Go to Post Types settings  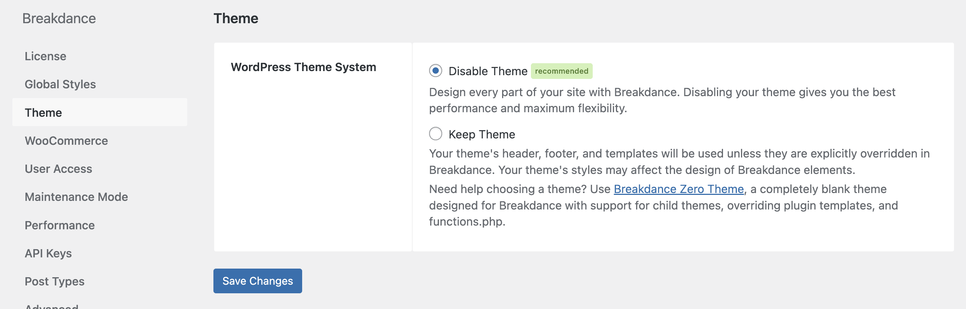pos(54,281)
